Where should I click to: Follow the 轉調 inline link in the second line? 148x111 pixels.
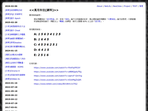(62, 21)
